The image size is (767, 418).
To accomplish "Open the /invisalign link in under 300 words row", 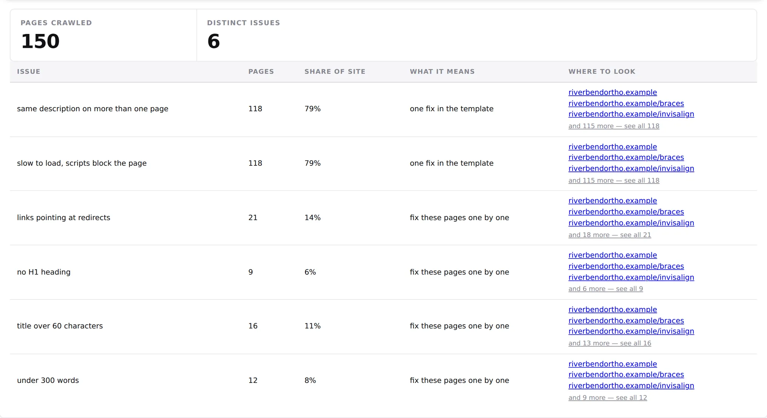I will click(631, 386).
